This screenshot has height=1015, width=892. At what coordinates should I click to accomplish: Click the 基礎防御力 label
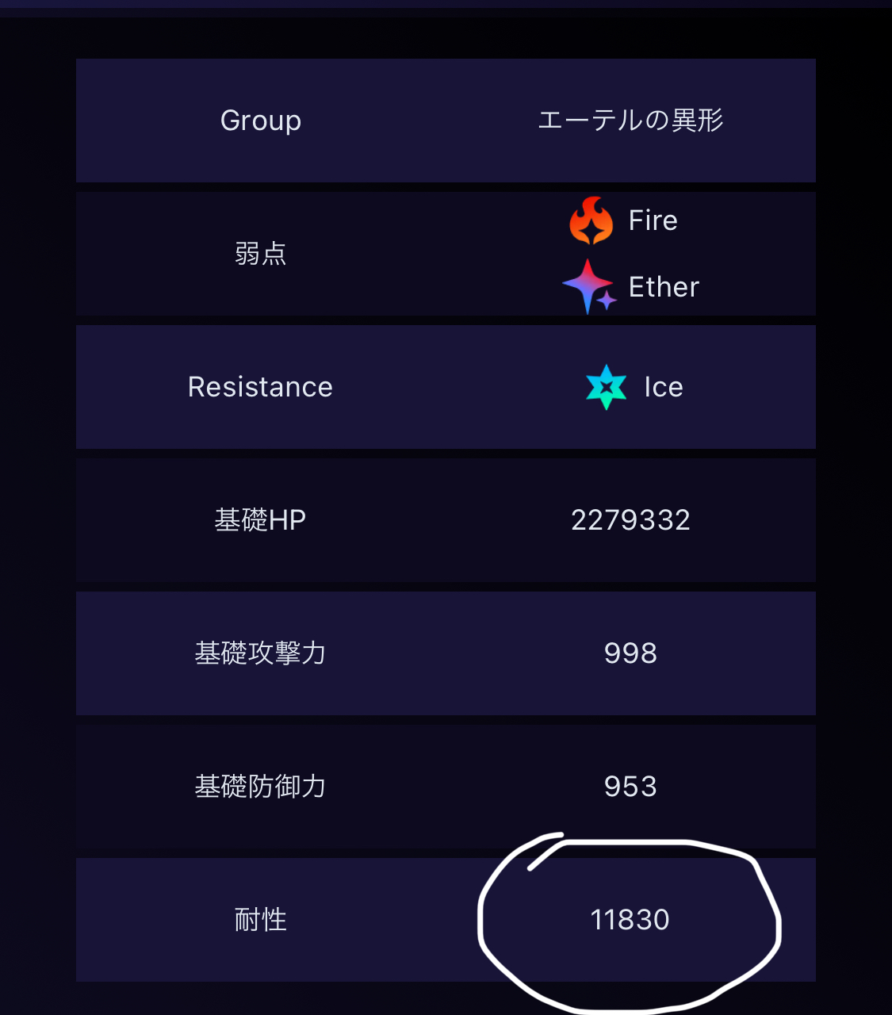click(x=261, y=787)
